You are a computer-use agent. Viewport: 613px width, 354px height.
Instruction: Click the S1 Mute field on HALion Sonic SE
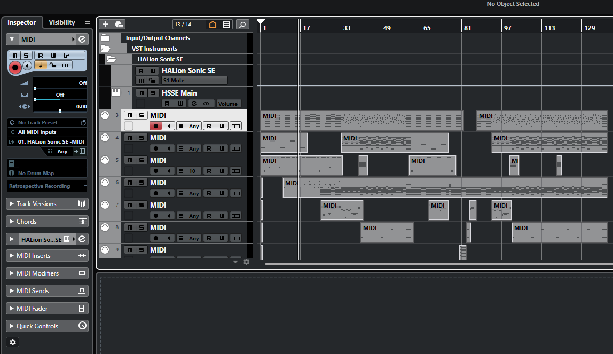[194, 81]
